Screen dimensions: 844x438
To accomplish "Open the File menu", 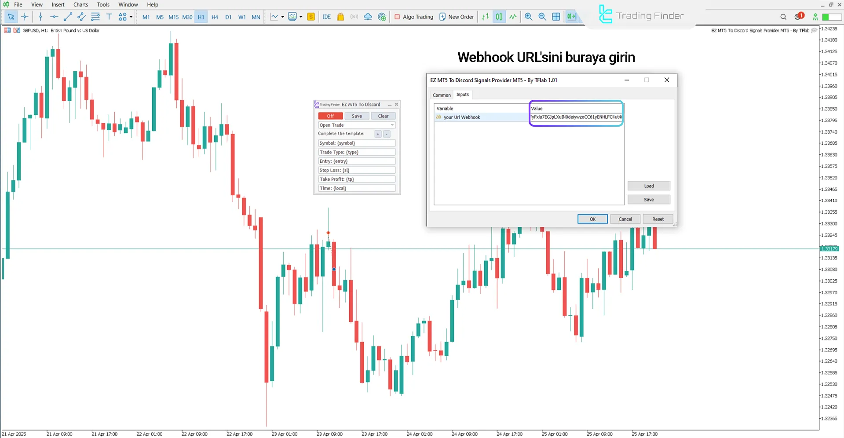I will 18,4.
